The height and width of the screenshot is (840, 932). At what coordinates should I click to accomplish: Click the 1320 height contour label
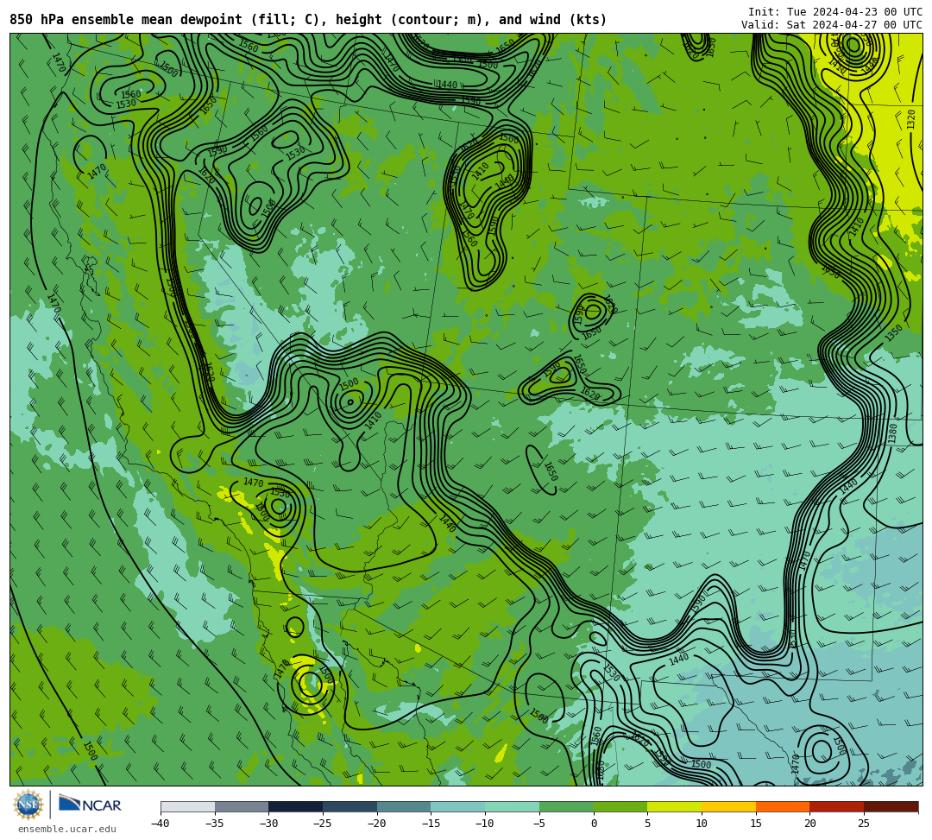tap(911, 119)
